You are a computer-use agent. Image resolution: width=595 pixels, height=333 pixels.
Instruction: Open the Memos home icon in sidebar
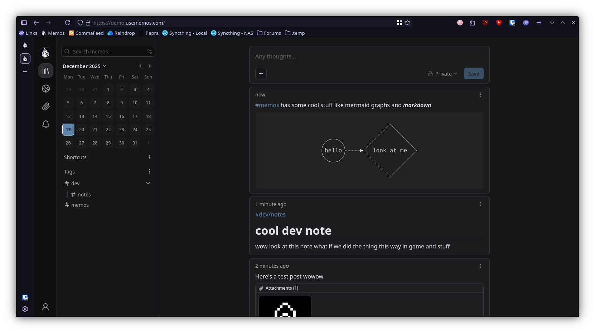click(x=45, y=53)
